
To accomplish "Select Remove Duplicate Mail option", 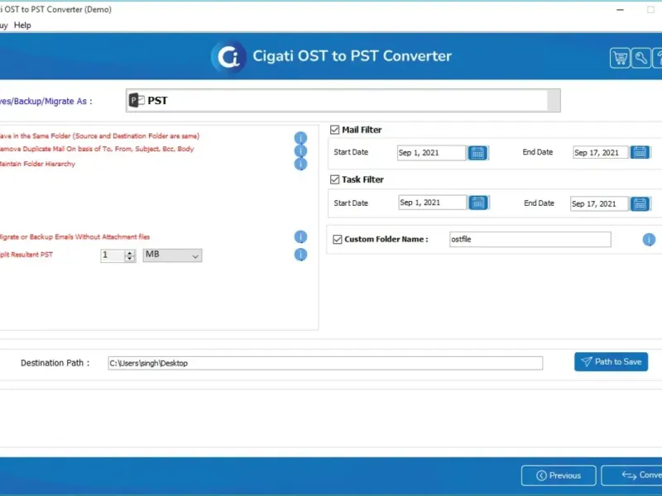I will point(97,149).
